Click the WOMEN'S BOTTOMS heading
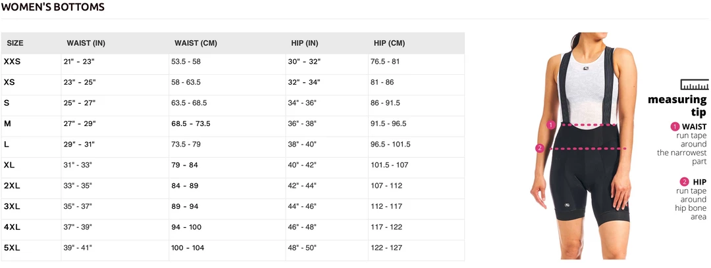Screen dimensions: 711x268 (53, 7)
